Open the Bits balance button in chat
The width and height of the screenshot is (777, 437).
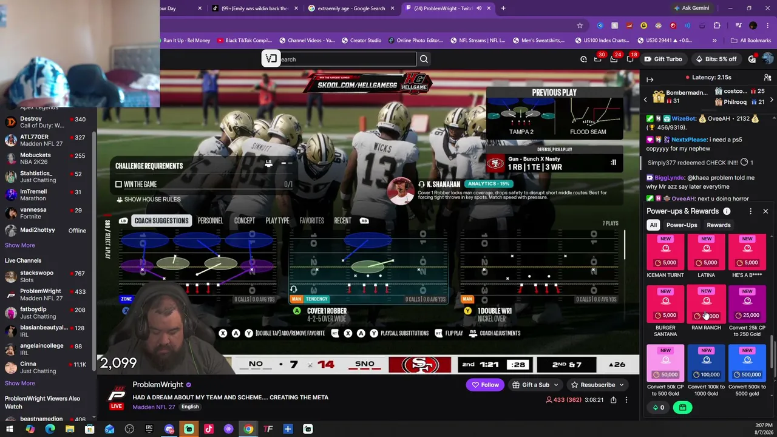659,408
